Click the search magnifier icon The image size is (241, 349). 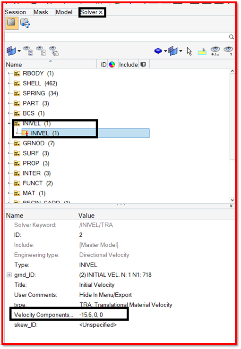(x=232, y=37)
